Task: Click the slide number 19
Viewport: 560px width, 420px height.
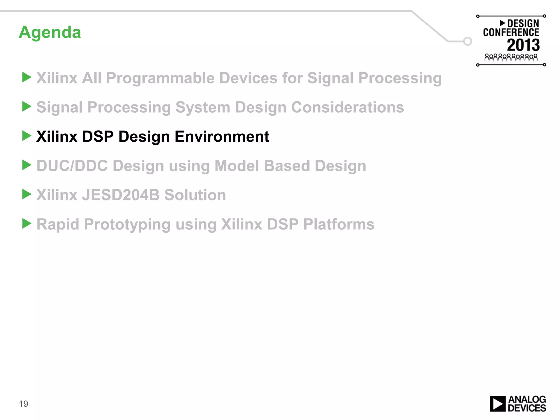Action: coord(24,404)
